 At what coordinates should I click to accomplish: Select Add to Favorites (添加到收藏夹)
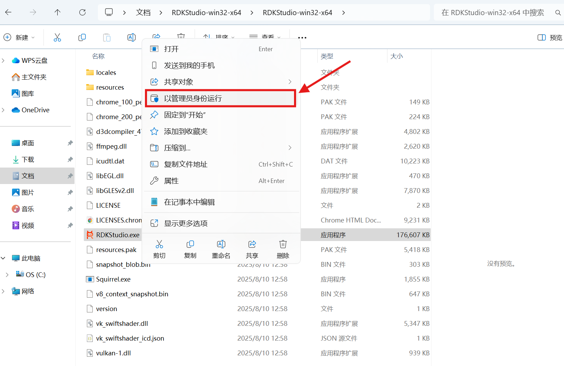coord(221,131)
